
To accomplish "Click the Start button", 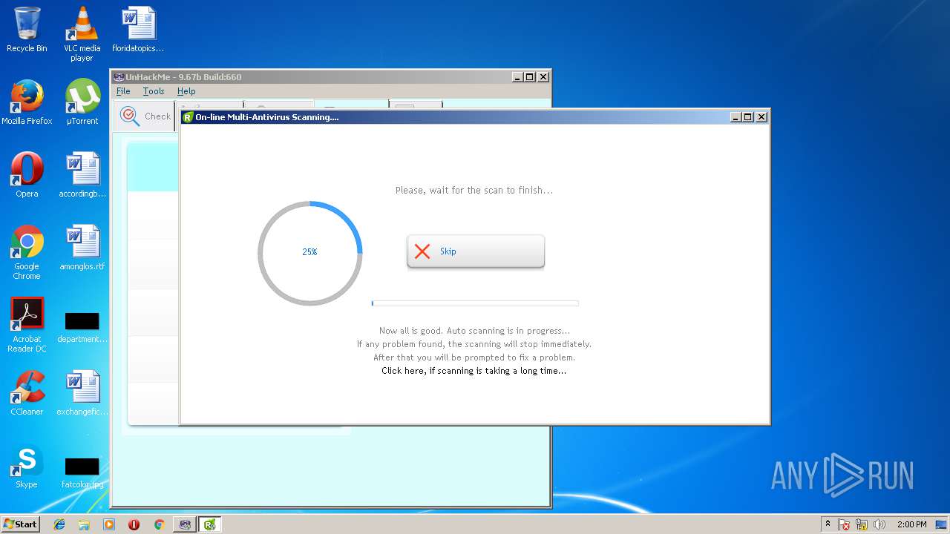I will click(20, 524).
